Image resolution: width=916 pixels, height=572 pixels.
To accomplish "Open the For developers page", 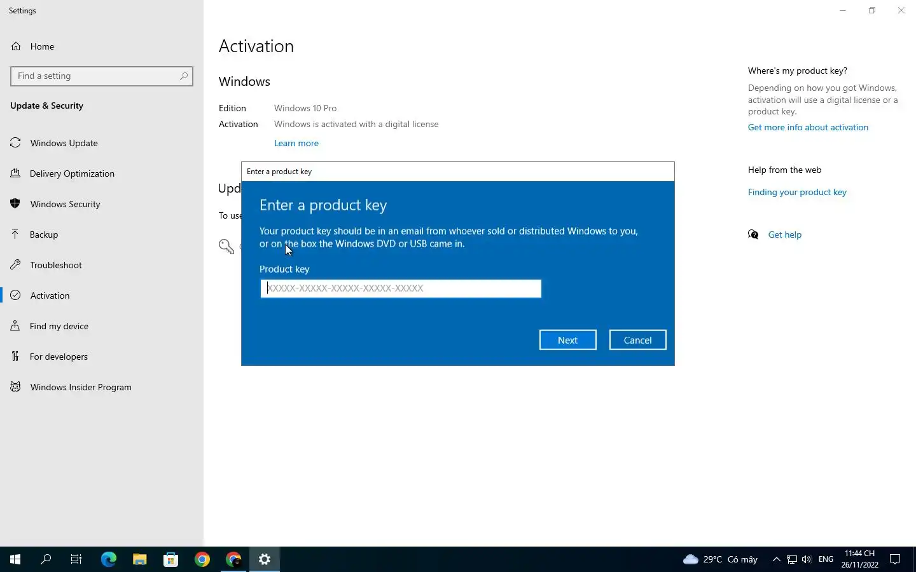I will [x=102, y=357].
